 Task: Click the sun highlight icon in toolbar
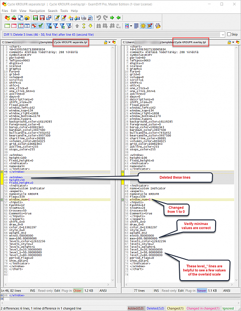(143, 26)
